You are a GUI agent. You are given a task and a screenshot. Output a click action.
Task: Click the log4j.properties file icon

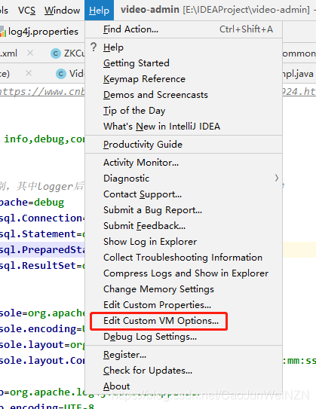[3, 32]
